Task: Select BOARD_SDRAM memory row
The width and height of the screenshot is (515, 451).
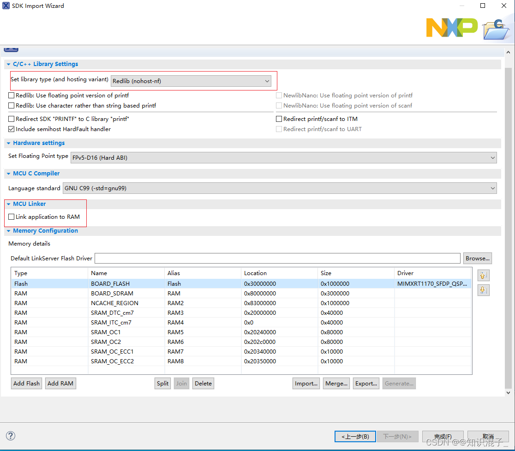Action: tap(241, 293)
